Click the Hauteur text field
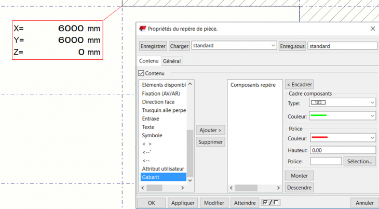 (x=342, y=150)
